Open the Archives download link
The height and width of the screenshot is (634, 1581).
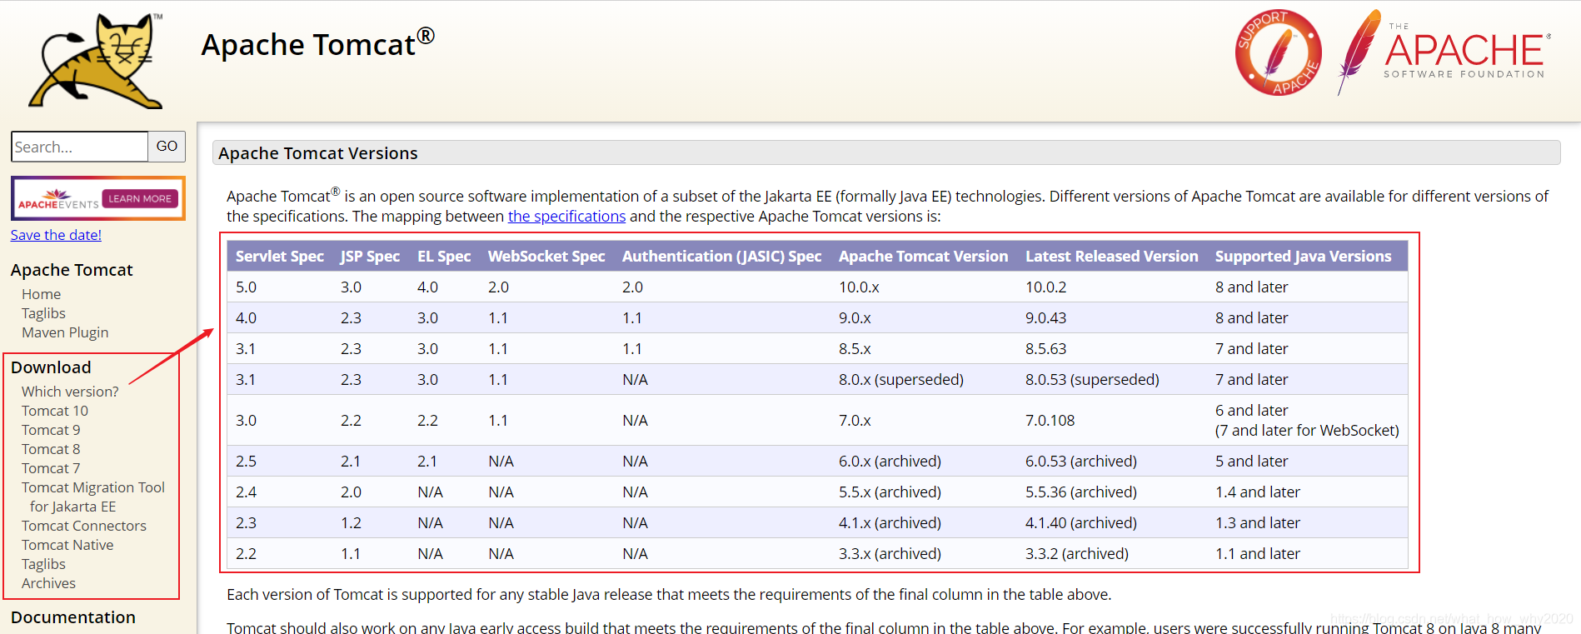[x=48, y=583]
